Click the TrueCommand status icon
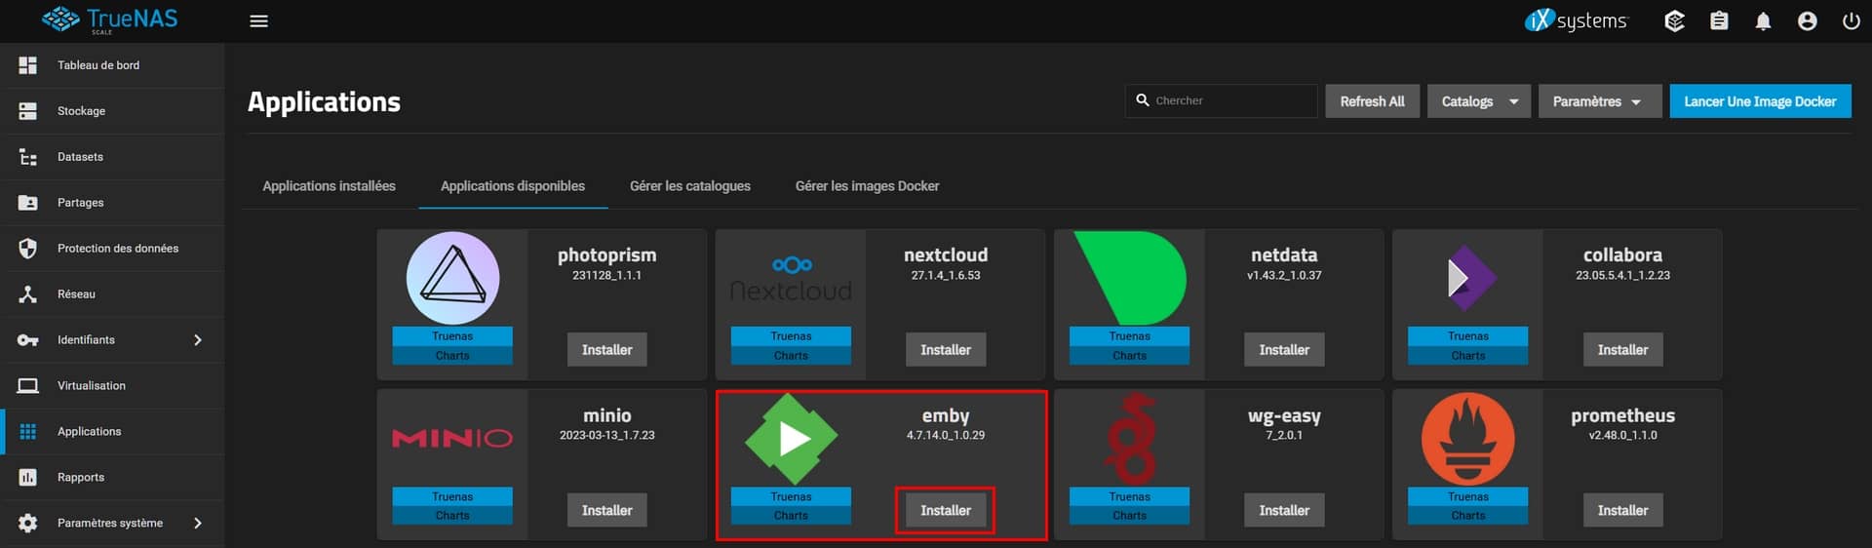 pyautogui.click(x=1674, y=21)
